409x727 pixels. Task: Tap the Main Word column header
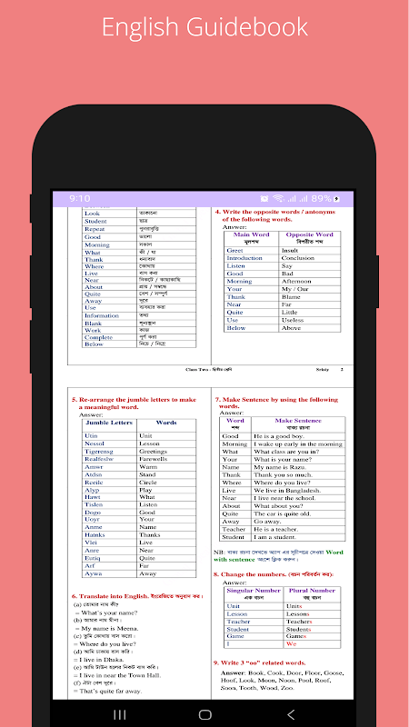click(x=251, y=234)
